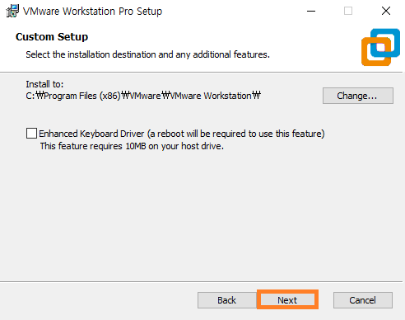Click the "Install to:" label
The height and width of the screenshot is (320, 405).
click(44, 84)
